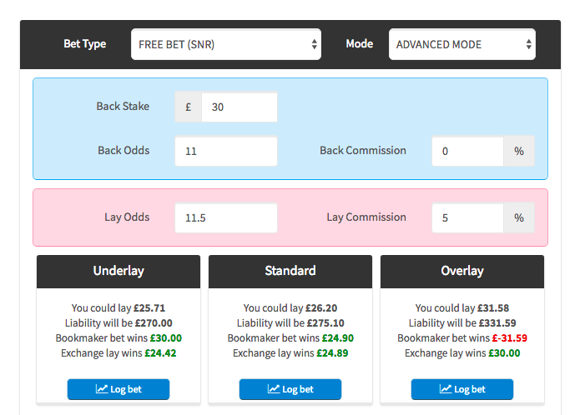Click the Underlay bookmaker win £30.00
585x415 pixels.
tap(166, 337)
